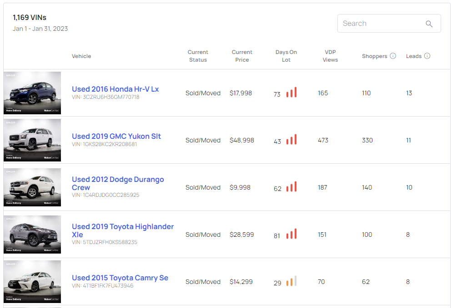Open Used 2019 GMC Yukon Slt link
This screenshot has width=452, height=308.
click(x=116, y=136)
